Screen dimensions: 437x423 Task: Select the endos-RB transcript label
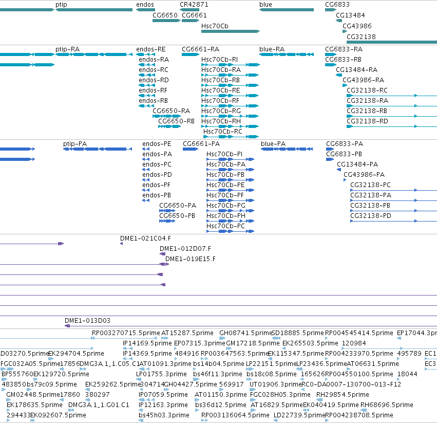(x=154, y=100)
